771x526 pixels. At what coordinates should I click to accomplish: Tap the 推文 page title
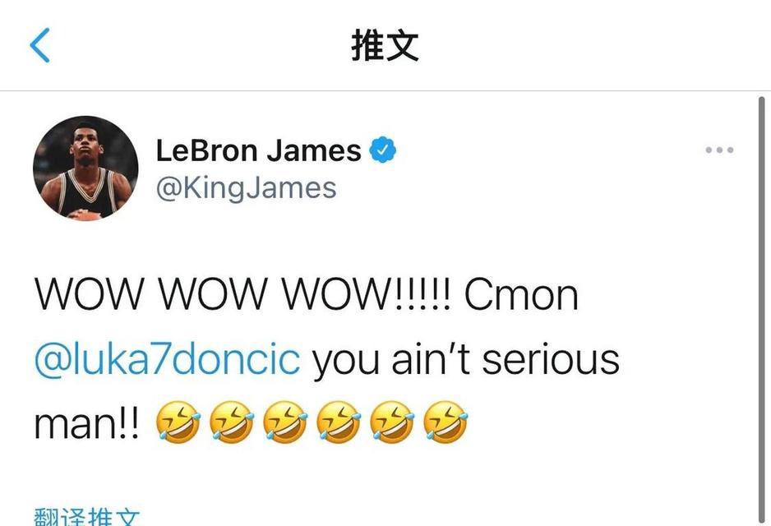click(x=385, y=45)
